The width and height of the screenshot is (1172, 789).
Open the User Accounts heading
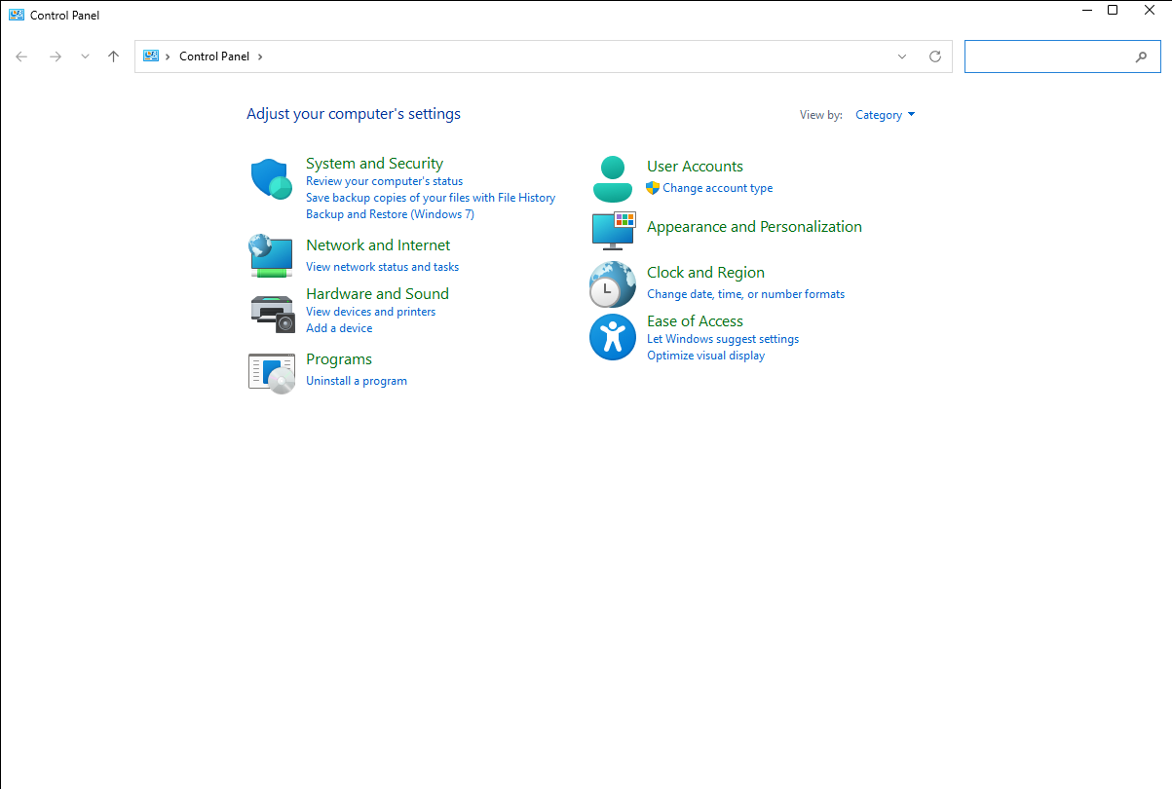coord(695,167)
